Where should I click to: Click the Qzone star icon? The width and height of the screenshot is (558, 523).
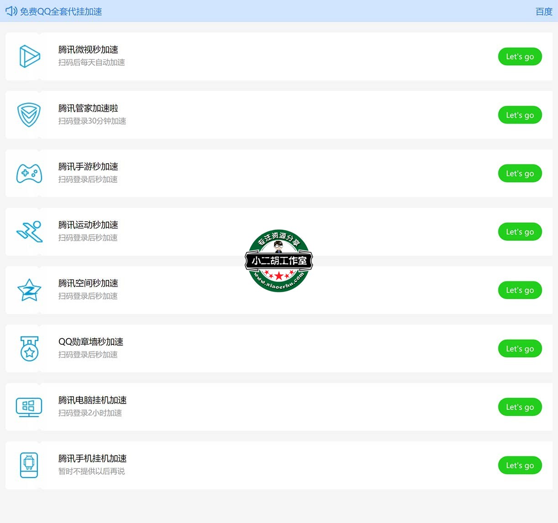pyautogui.click(x=29, y=290)
